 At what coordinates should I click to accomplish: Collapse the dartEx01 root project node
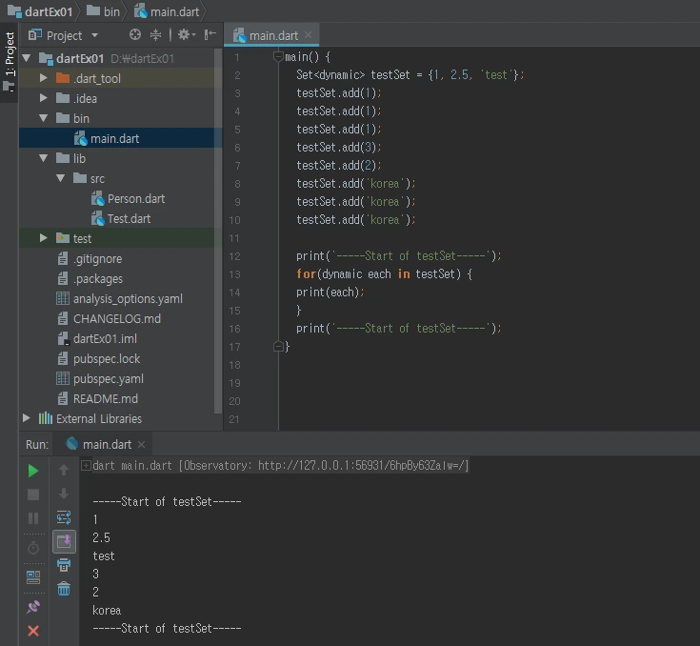27,58
